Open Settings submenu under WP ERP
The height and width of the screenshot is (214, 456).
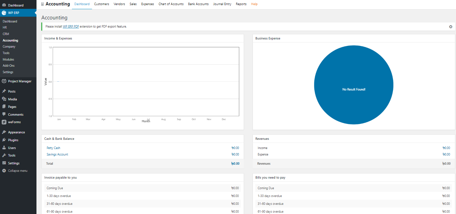pyautogui.click(x=8, y=72)
